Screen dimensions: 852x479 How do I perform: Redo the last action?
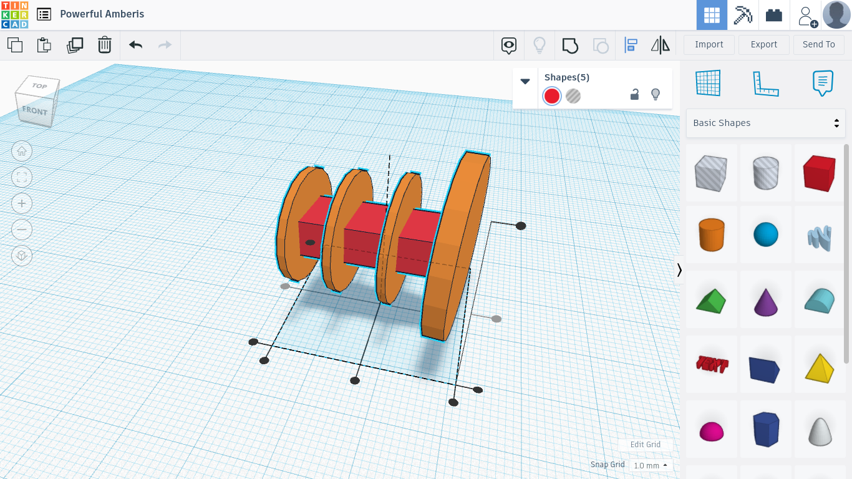(x=165, y=45)
